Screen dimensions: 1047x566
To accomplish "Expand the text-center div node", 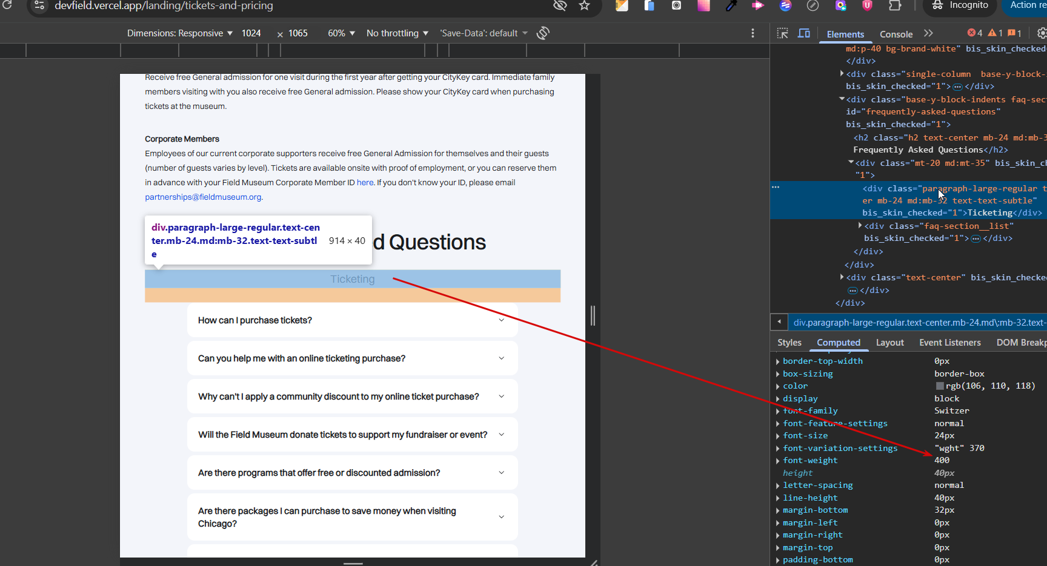I will click(842, 277).
